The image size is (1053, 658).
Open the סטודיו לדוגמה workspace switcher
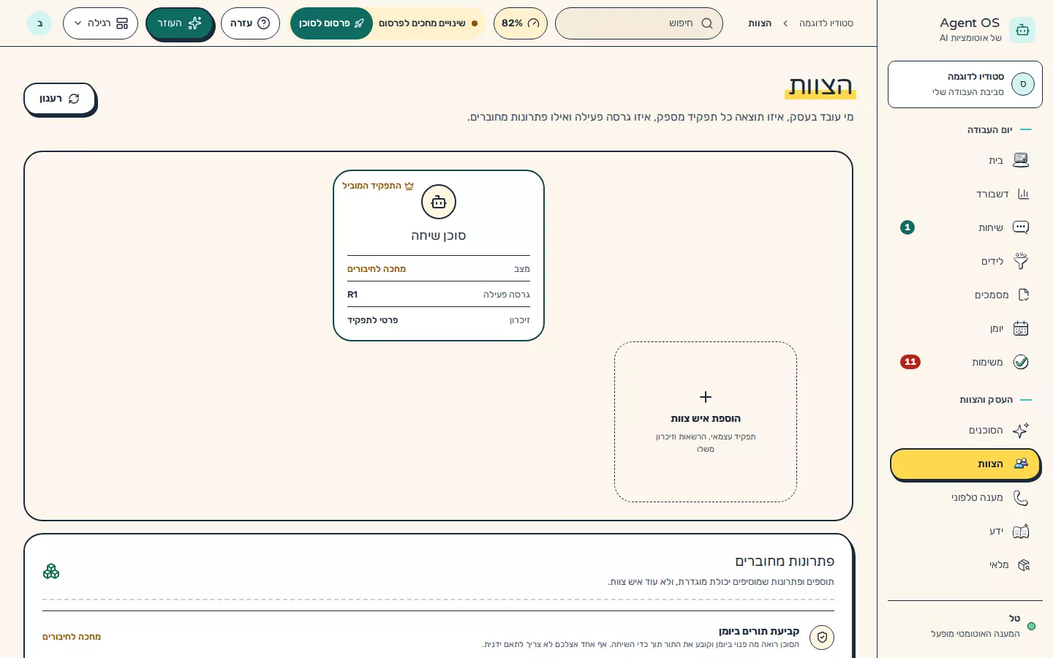coord(965,84)
